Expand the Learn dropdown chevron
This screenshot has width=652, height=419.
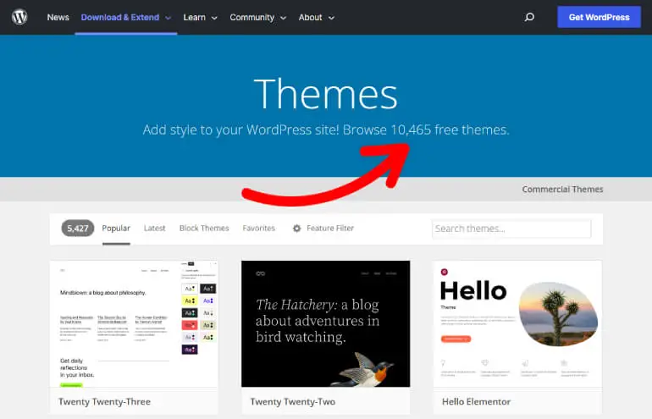pyautogui.click(x=214, y=18)
